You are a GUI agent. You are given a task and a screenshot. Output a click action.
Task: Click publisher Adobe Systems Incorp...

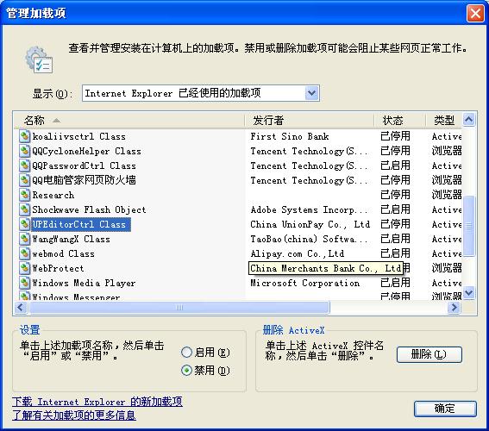pyautogui.click(x=309, y=209)
